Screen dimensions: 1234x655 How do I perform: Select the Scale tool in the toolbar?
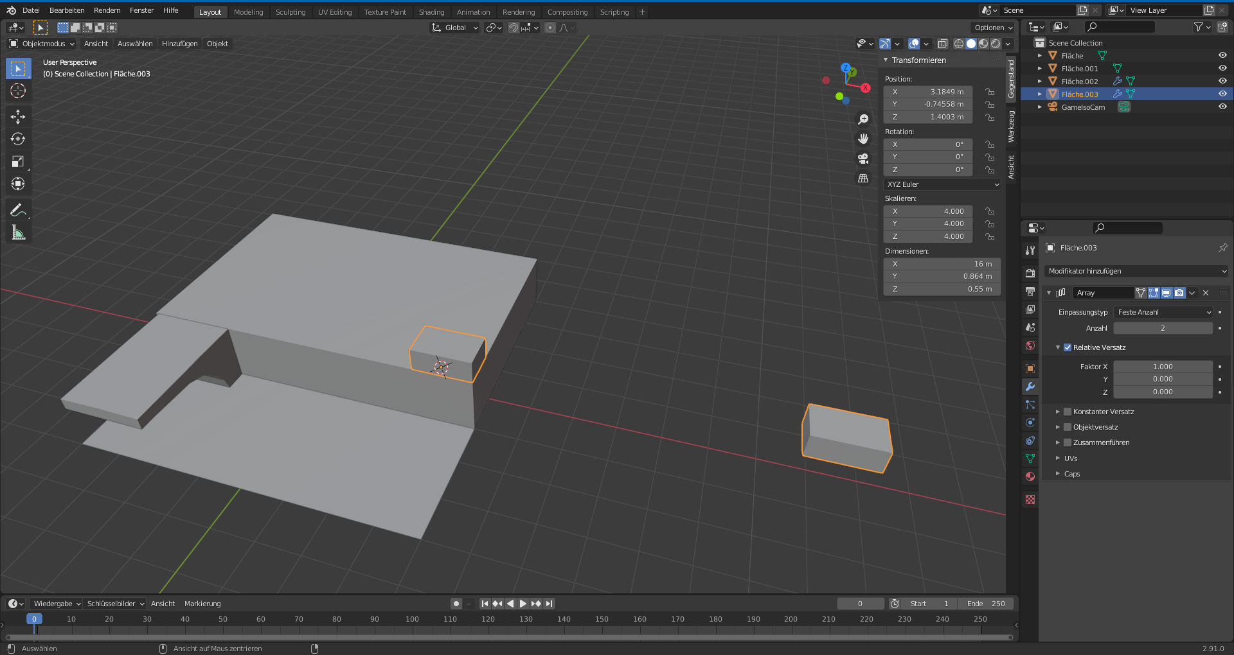(18, 161)
